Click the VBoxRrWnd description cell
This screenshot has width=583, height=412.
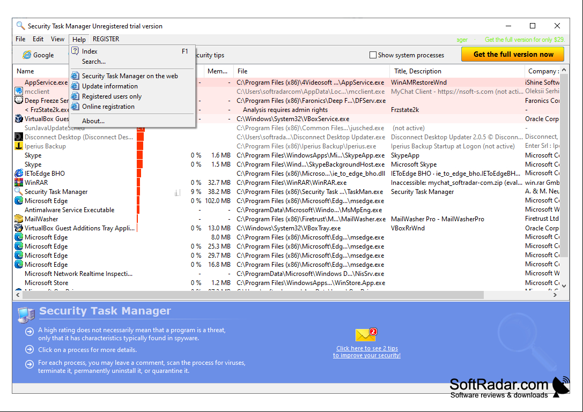408,228
